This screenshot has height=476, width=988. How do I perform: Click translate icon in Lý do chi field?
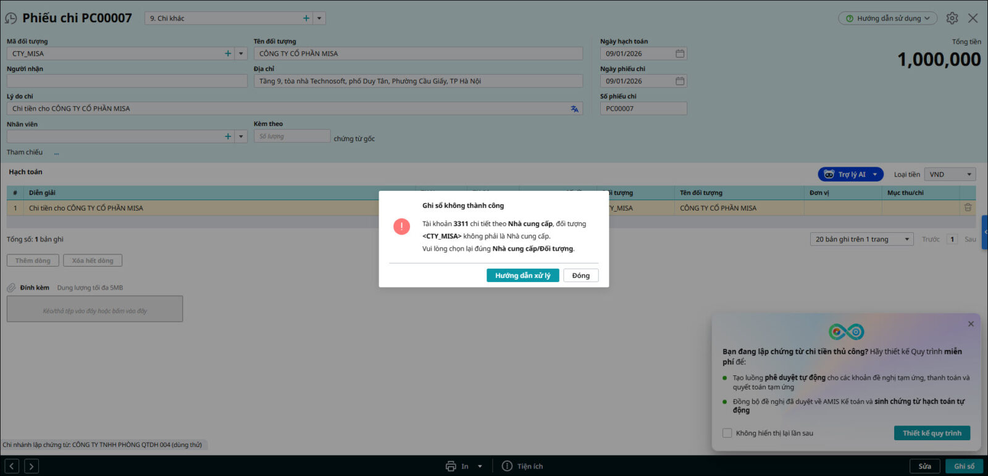pos(574,109)
